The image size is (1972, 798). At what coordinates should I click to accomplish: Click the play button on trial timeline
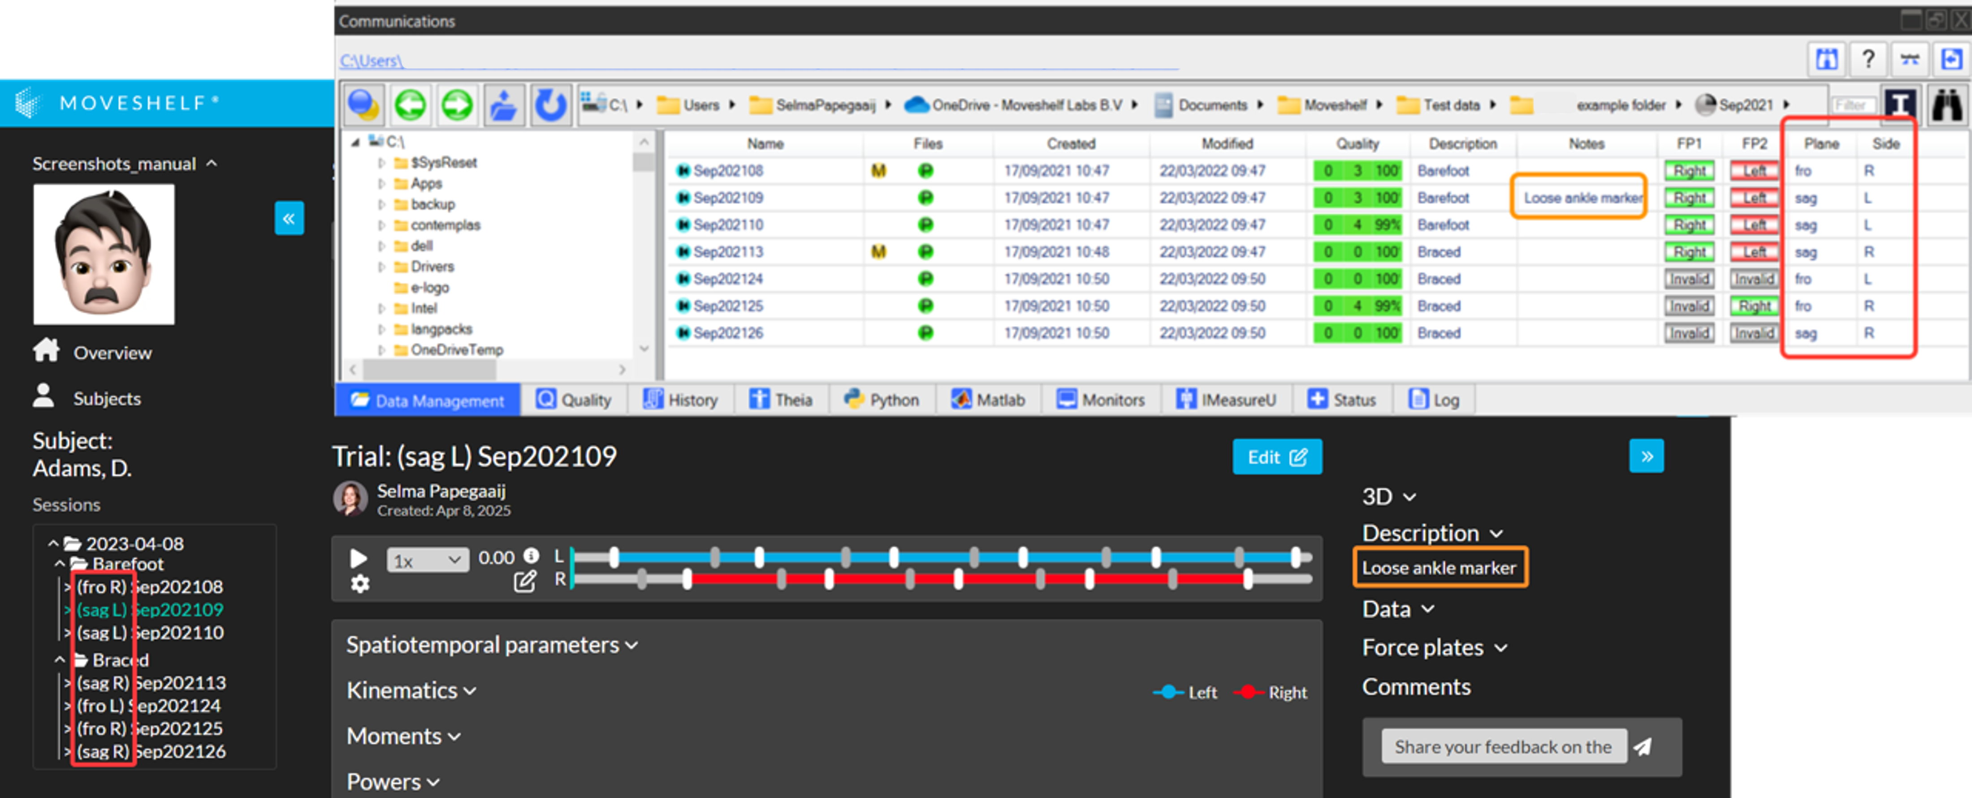click(x=358, y=559)
